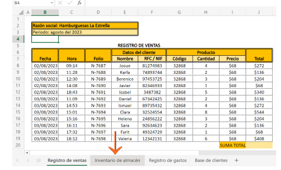Switch to the Registro de ventas sheet tab
This screenshot has width=281, height=170.
click(67, 160)
